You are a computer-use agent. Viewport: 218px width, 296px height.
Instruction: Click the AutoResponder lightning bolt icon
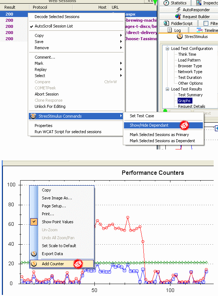pyautogui.click(x=179, y=10)
